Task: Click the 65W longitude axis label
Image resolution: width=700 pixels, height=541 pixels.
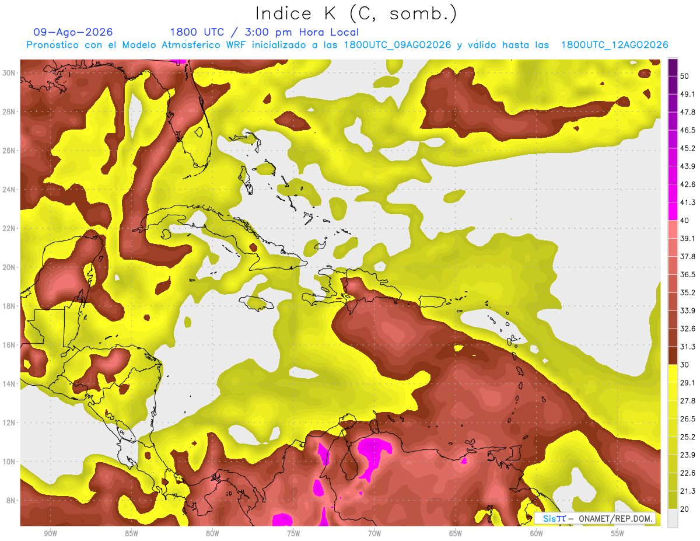Action: coord(456,534)
